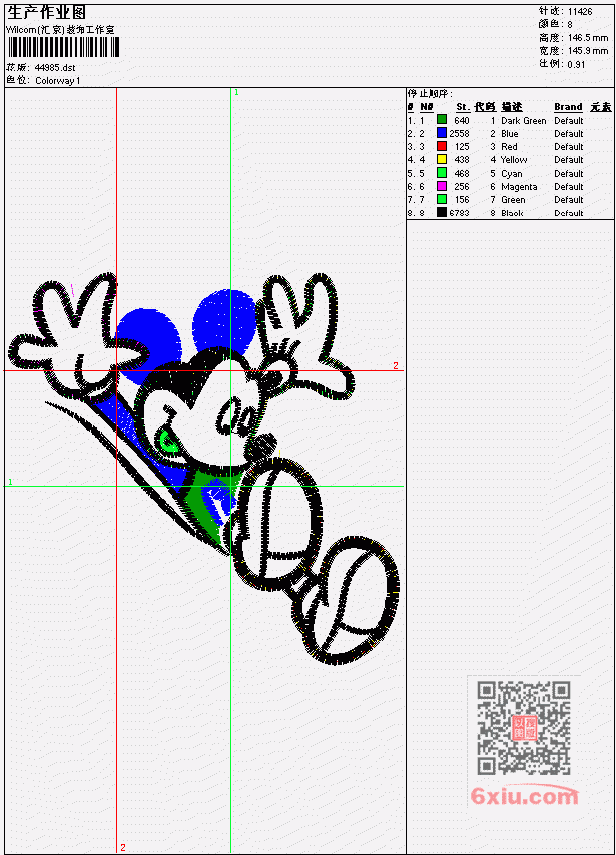Click the 'Wilcom(汇京)' studio name line
Image resolution: width=616 pixels, height=855 pixels.
click(x=60, y=30)
